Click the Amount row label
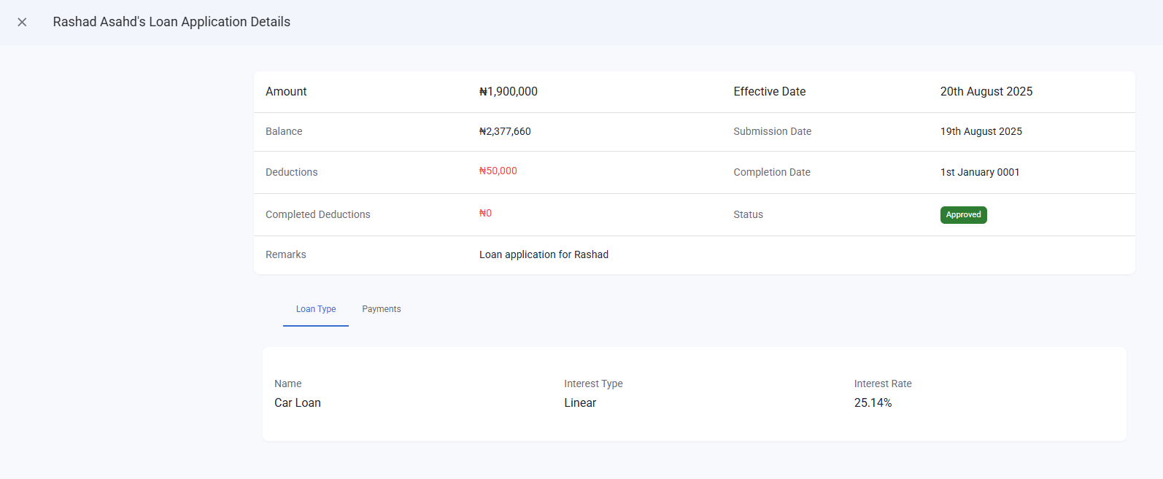 coord(286,92)
